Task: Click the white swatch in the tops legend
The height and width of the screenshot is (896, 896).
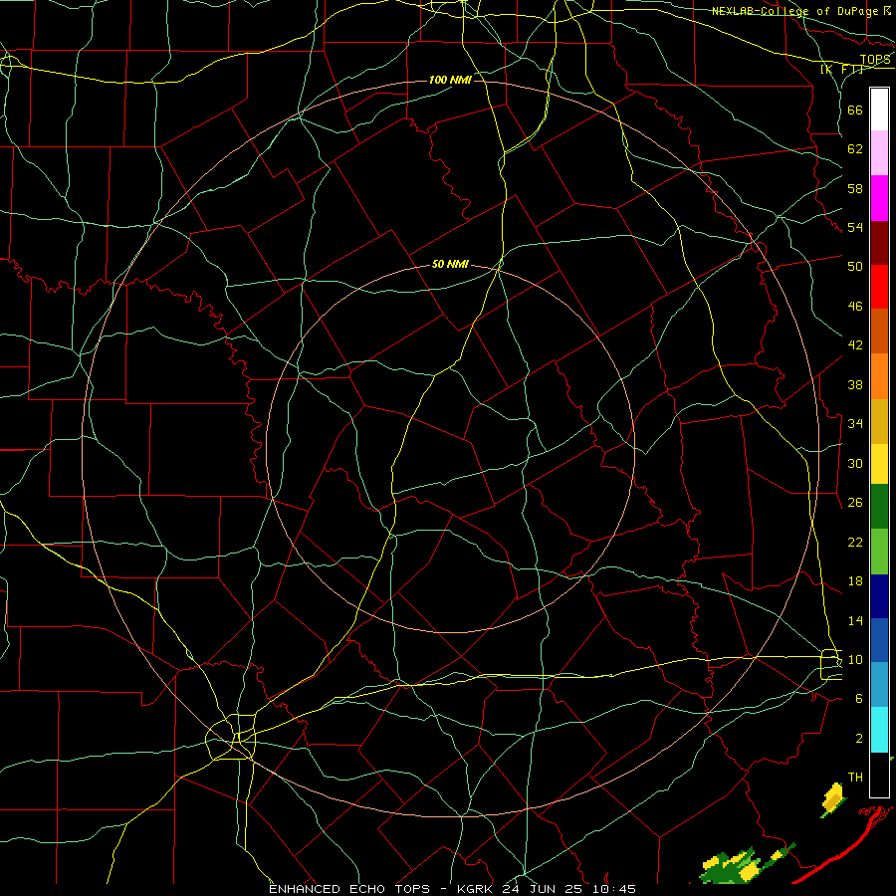Action: click(x=879, y=110)
